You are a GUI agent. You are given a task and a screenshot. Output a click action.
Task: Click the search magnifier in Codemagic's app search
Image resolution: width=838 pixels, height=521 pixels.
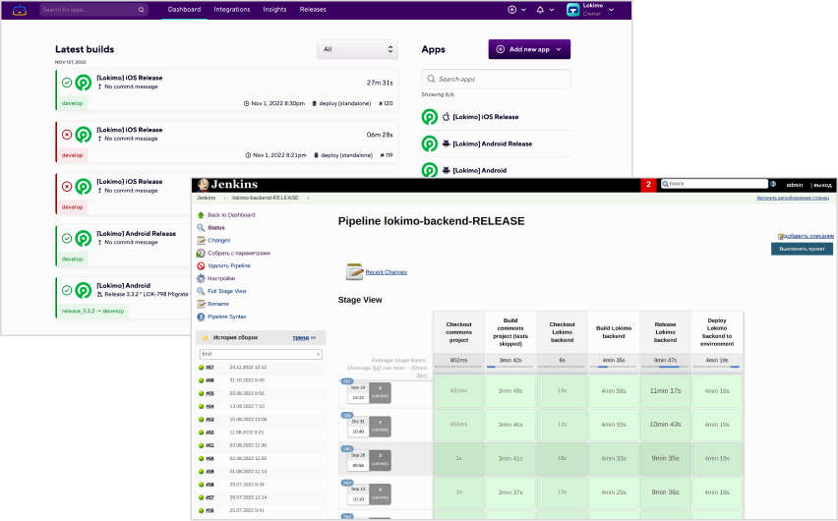pyautogui.click(x=141, y=10)
